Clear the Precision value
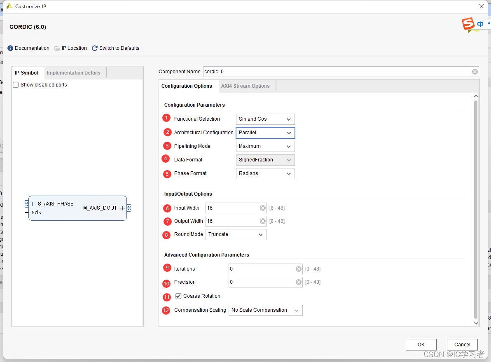This screenshot has height=362, width=491. coord(298,282)
